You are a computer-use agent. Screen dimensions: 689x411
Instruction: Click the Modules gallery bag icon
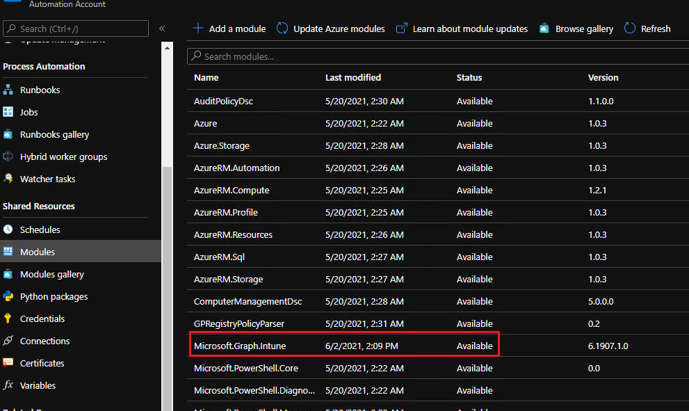coord(8,274)
